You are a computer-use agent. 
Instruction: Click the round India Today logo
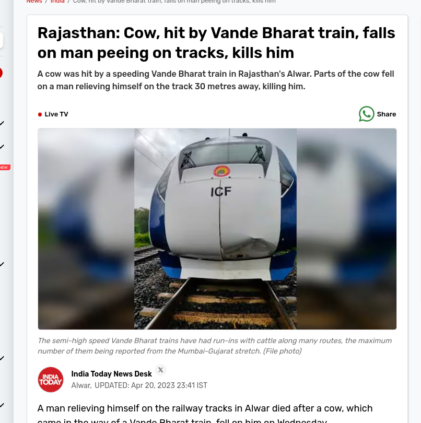[51, 379]
